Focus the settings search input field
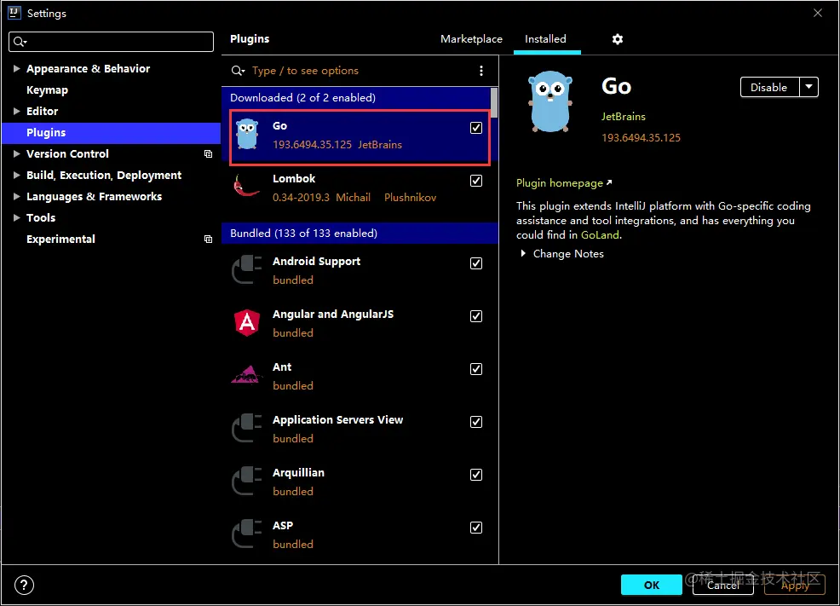840x606 pixels. [x=111, y=42]
